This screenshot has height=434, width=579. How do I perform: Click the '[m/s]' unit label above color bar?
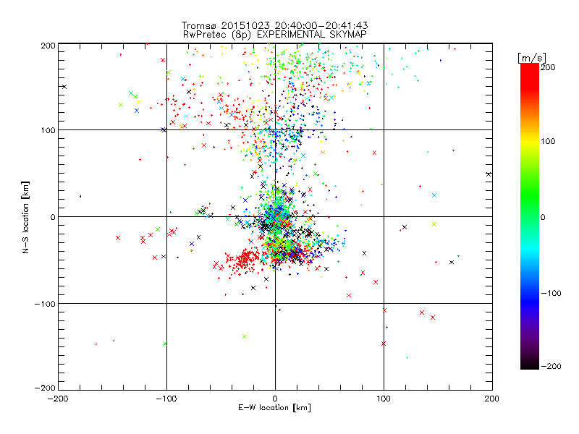click(x=532, y=58)
